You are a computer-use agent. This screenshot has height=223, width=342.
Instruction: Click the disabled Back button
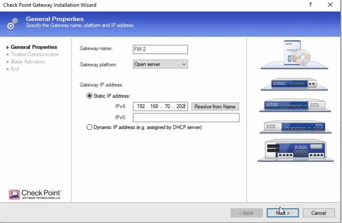pyautogui.click(x=246, y=213)
